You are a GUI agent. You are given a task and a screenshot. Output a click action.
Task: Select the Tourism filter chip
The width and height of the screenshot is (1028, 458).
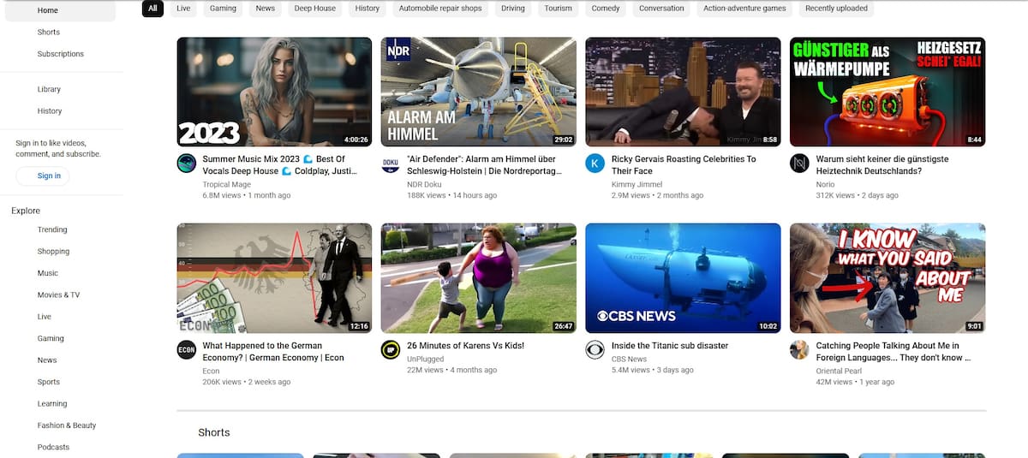pyautogui.click(x=559, y=9)
